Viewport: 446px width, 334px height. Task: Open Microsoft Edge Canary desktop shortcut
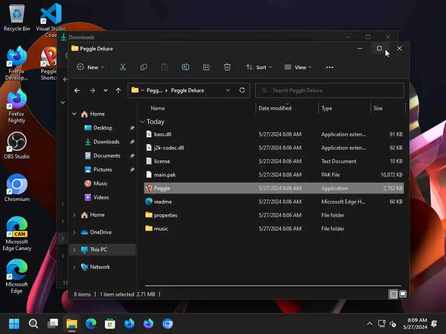17,234
